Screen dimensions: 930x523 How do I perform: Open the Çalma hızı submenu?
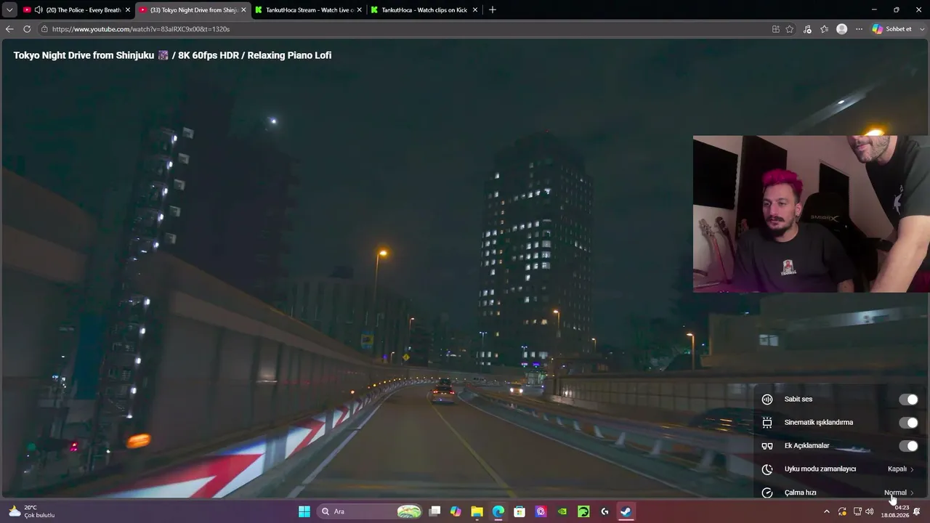pos(839,492)
